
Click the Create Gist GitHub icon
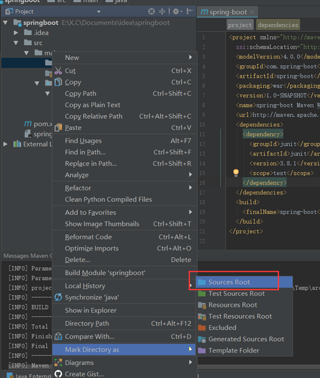pyautogui.click(x=58, y=373)
